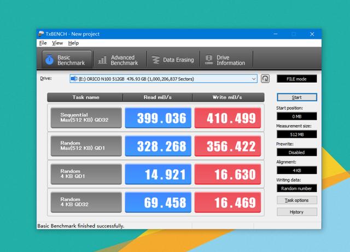Open the Help menu

(x=73, y=43)
